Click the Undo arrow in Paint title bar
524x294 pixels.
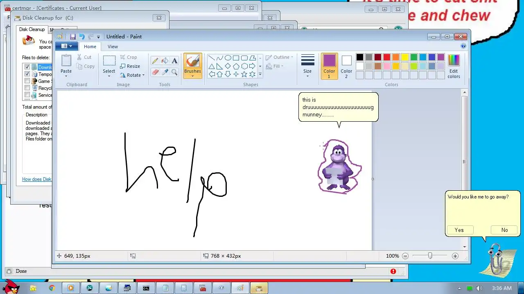[82, 37]
